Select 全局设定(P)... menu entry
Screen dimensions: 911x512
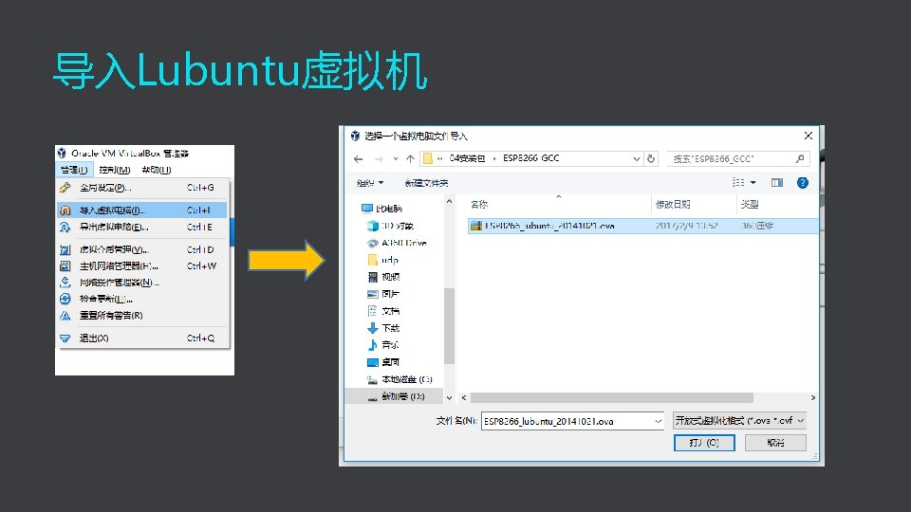pos(142,188)
